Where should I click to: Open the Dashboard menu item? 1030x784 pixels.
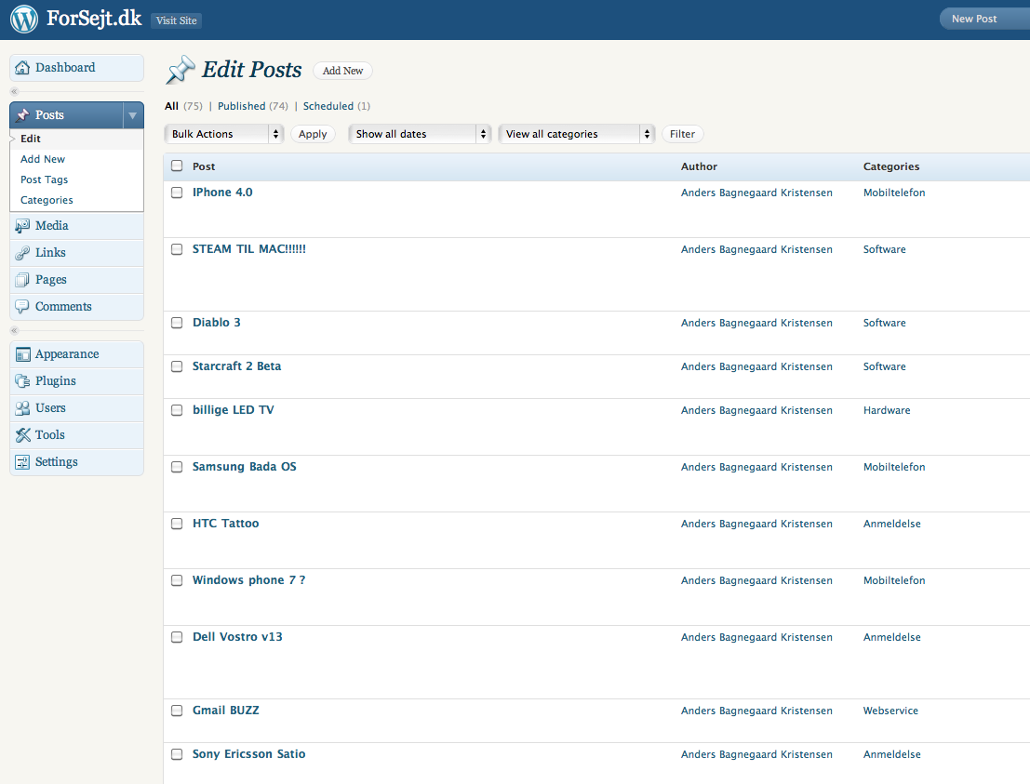point(77,68)
